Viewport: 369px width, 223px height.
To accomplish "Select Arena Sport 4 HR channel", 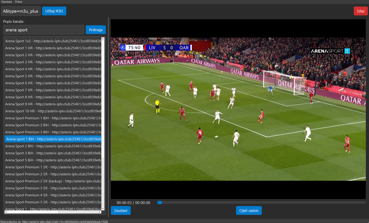I will click(x=53, y=69).
